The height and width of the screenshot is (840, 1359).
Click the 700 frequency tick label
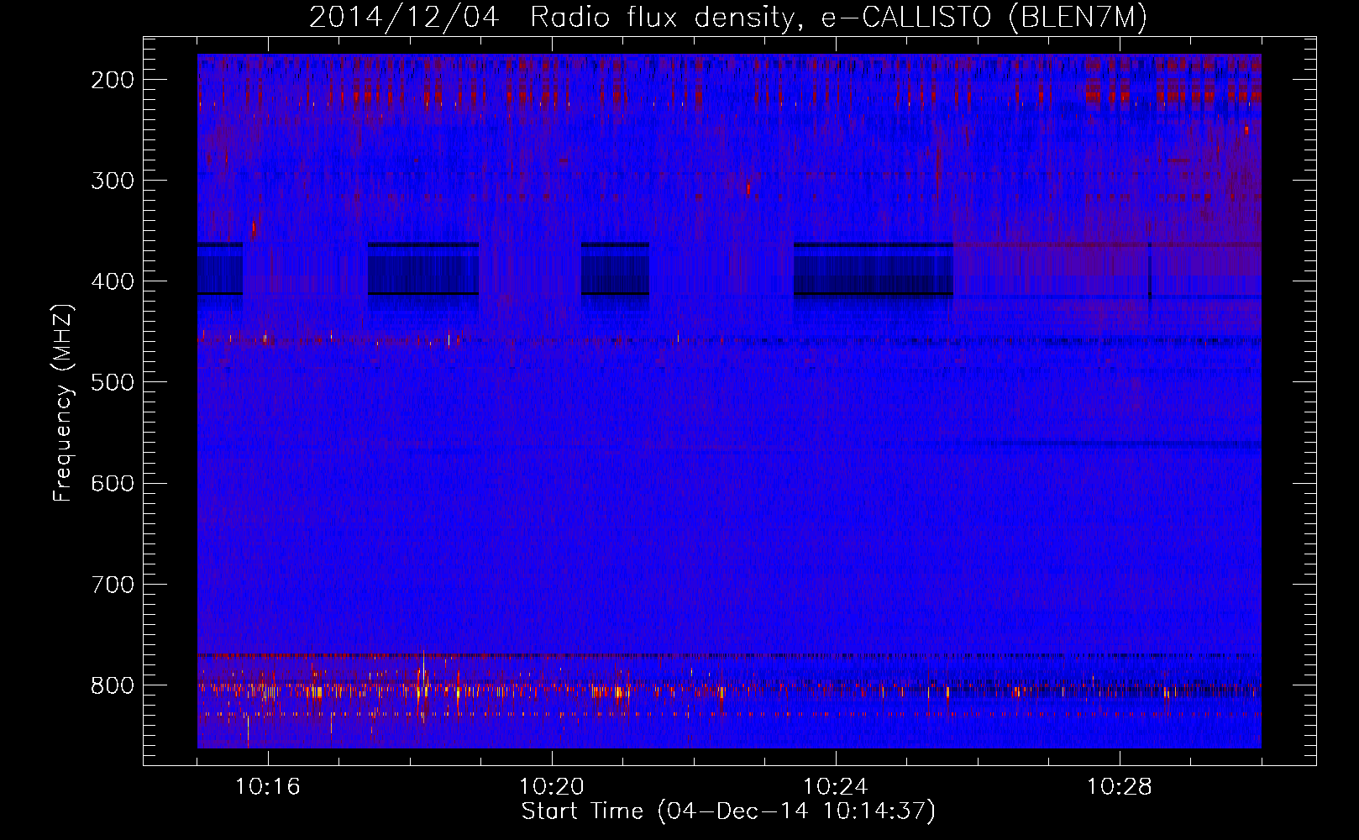click(112, 584)
